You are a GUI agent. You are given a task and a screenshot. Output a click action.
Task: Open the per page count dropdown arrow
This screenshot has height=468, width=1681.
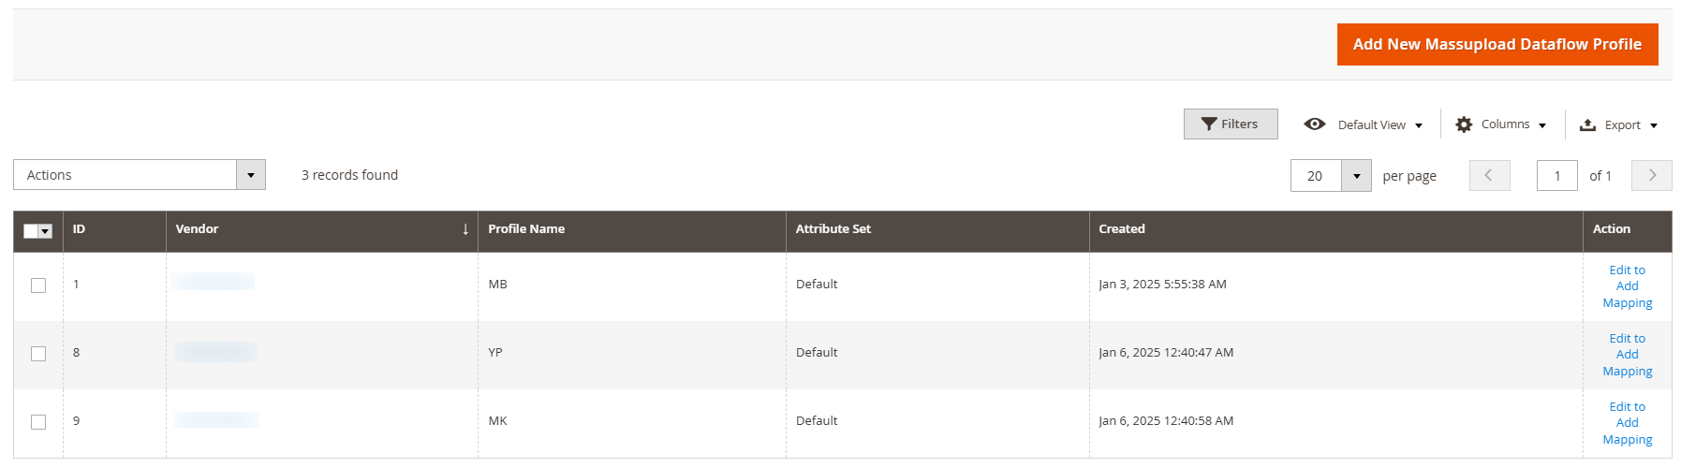[x=1356, y=175]
